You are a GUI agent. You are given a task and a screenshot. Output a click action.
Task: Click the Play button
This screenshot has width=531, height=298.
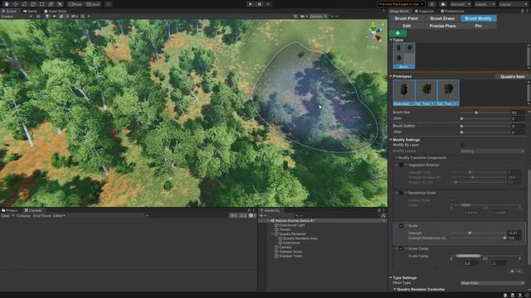click(x=251, y=4)
